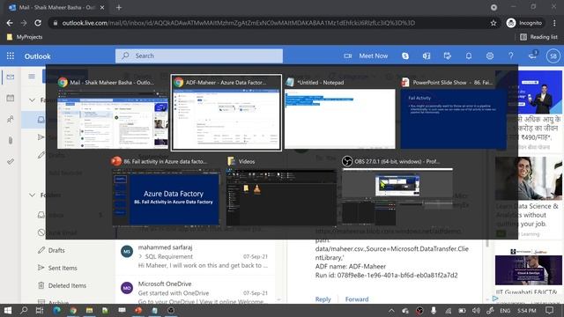Open the Skype icon in Outlook header

pyautogui.click(x=405, y=55)
